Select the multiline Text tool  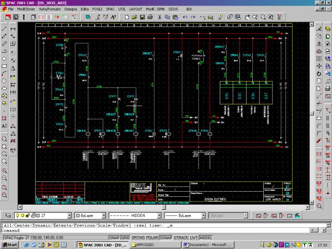click(4, 126)
